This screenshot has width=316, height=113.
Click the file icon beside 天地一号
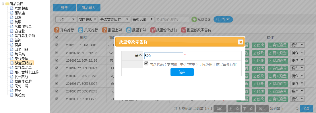[12, 86]
